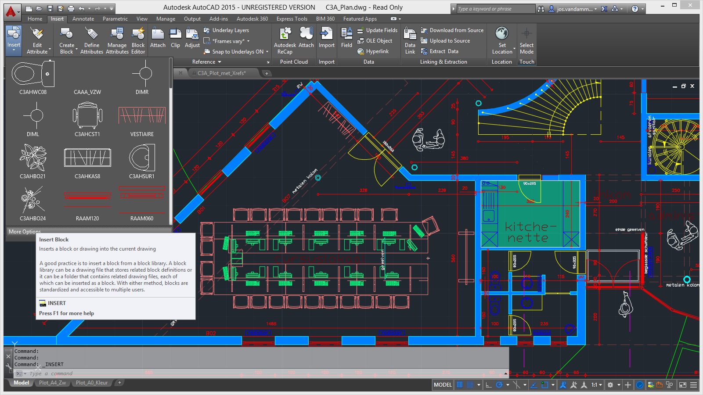Click the Open file icon in quick access toolbar
703x395 pixels.
40,9
